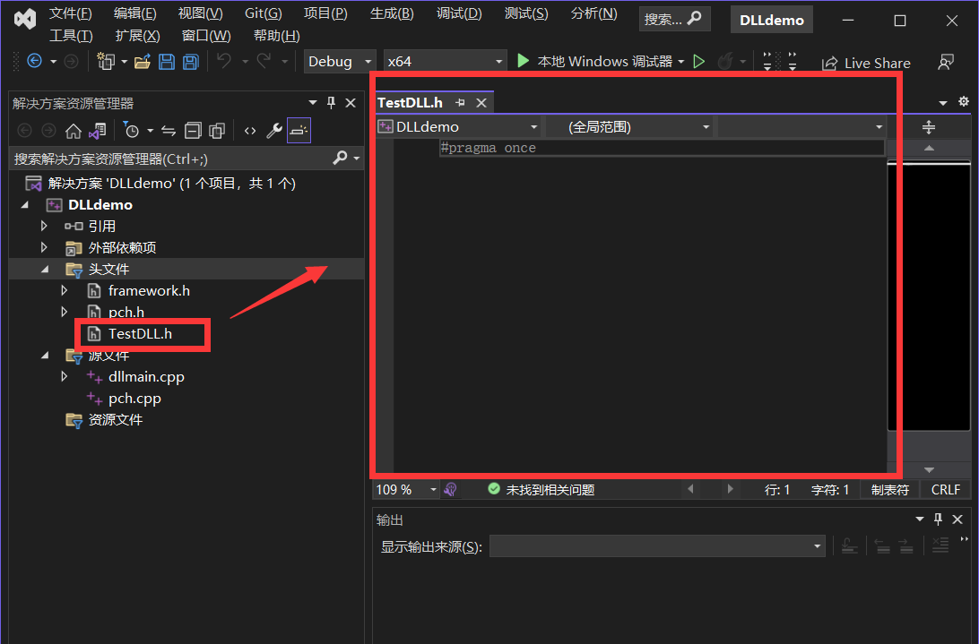
Task: Click the feedback person icon at top right
Action: click(x=946, y=63)
